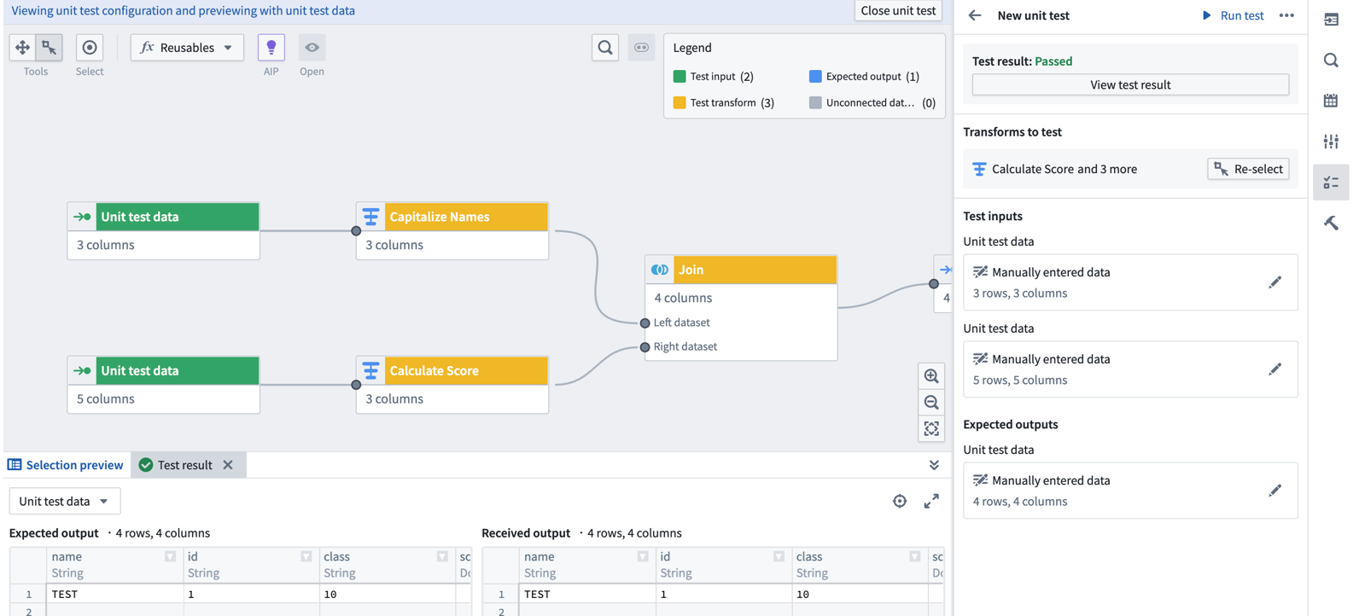Open the AIP lightbulb assistant
This screenshot has height=616, width=1359.
pos(271,48)
